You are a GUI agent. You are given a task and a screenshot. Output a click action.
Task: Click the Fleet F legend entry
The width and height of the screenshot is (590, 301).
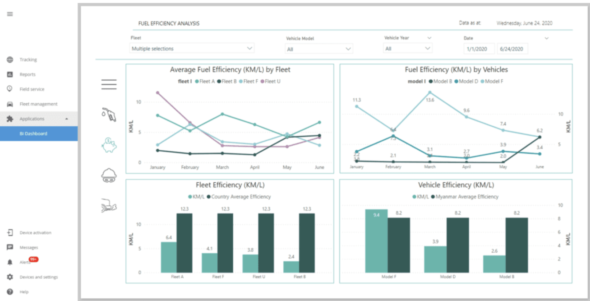249,82
